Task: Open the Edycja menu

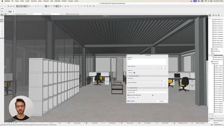Action: click(17, 1)
